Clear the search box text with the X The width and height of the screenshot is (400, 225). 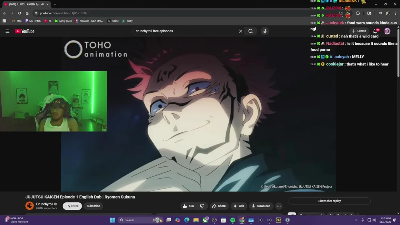[x=241, y=31]
